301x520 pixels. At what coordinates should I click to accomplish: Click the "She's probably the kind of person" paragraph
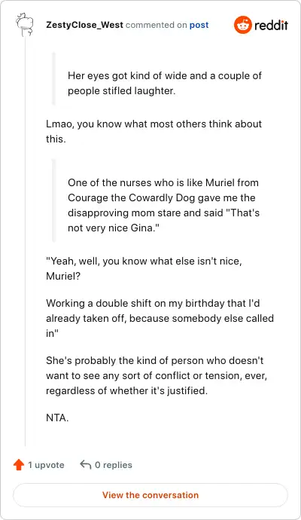click(157, 375)
